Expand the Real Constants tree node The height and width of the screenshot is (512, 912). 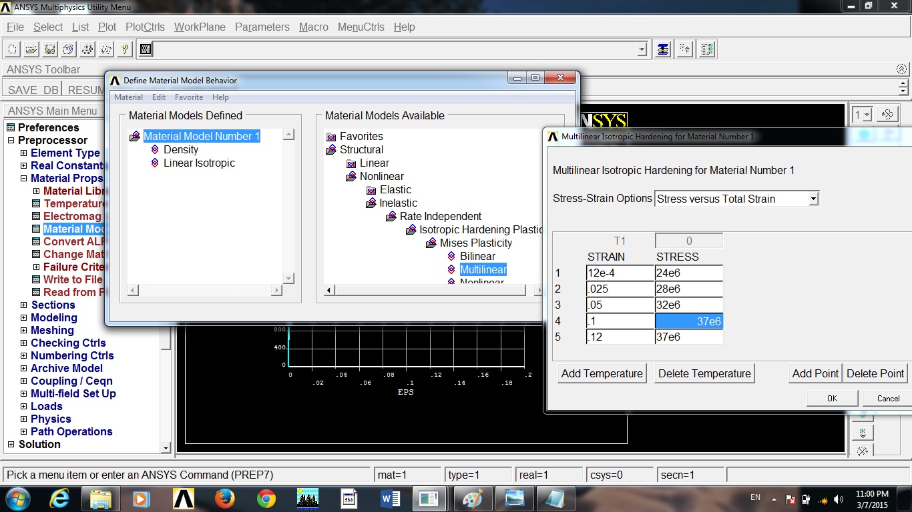(x=23, y=165)
